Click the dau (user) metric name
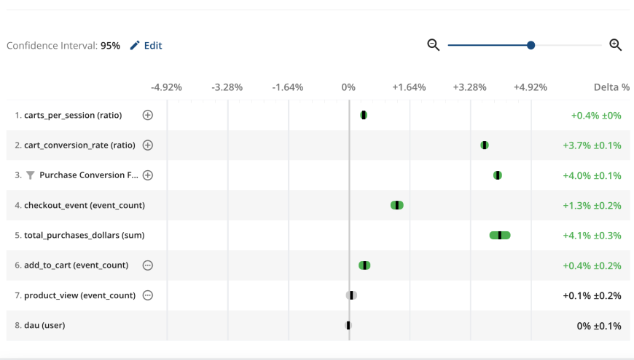 point(44,326)
